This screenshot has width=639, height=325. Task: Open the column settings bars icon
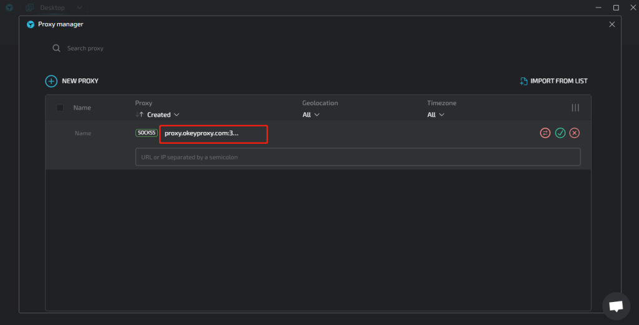(575, 108)
